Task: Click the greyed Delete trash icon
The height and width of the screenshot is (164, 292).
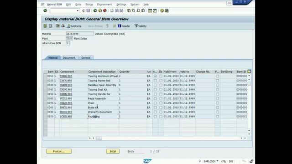Action: pyautogui.click(x=107, y=26)
